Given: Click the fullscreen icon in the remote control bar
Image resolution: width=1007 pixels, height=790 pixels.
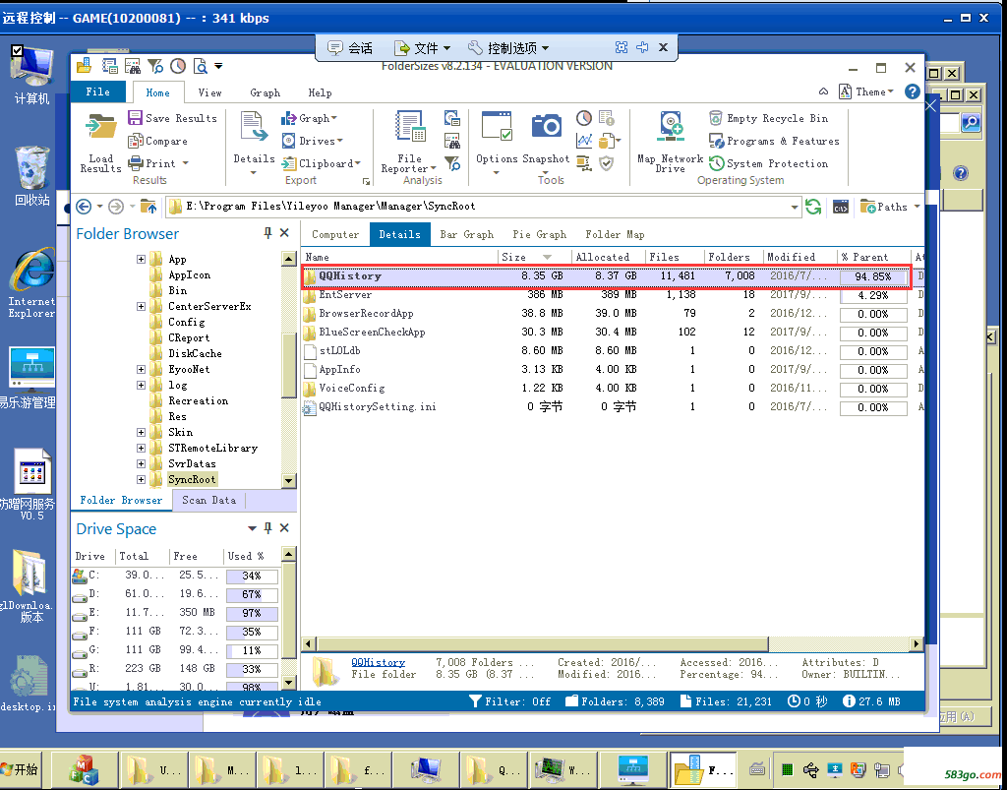Looking at the screenshot, I should click(x=622, y=47).
